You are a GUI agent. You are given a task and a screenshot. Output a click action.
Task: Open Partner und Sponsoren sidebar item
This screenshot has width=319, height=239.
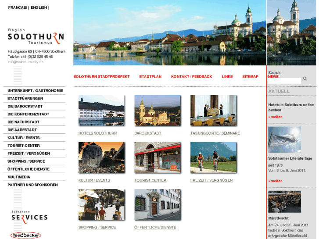point(32,185)
